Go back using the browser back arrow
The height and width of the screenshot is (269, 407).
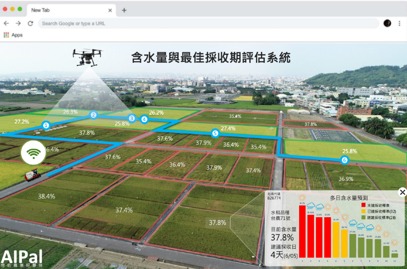[6, 23]
